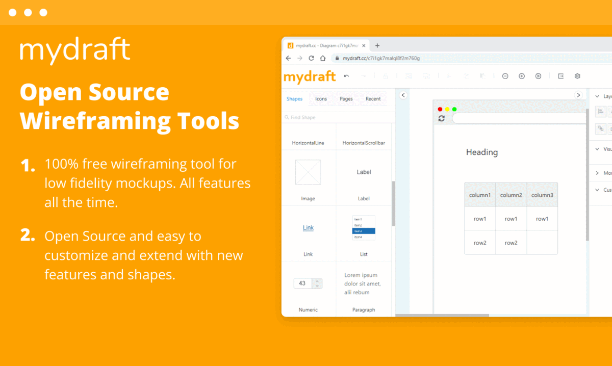Viewport: 612px width, 366px height.
Task: Zoom in with the plus circle icon
Action: 522,76
